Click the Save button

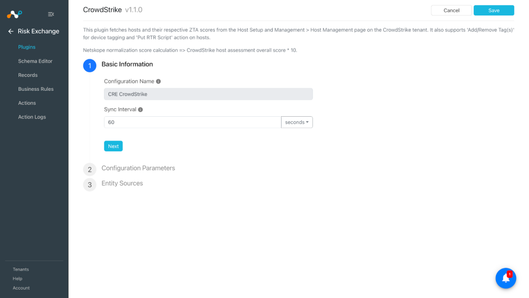click(x=493, y=10)
